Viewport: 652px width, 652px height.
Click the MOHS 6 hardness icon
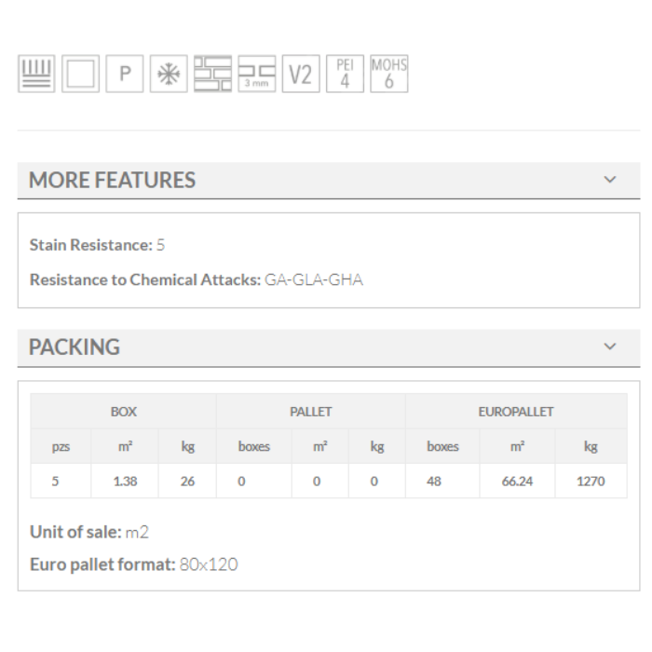388,75
